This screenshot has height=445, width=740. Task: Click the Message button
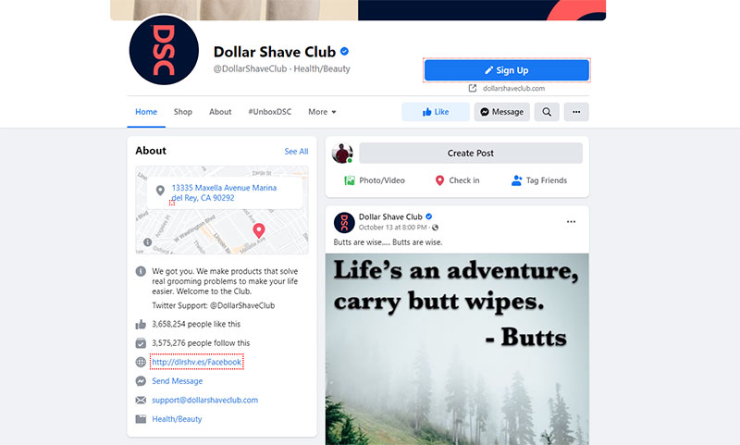(x=501, y=112)
